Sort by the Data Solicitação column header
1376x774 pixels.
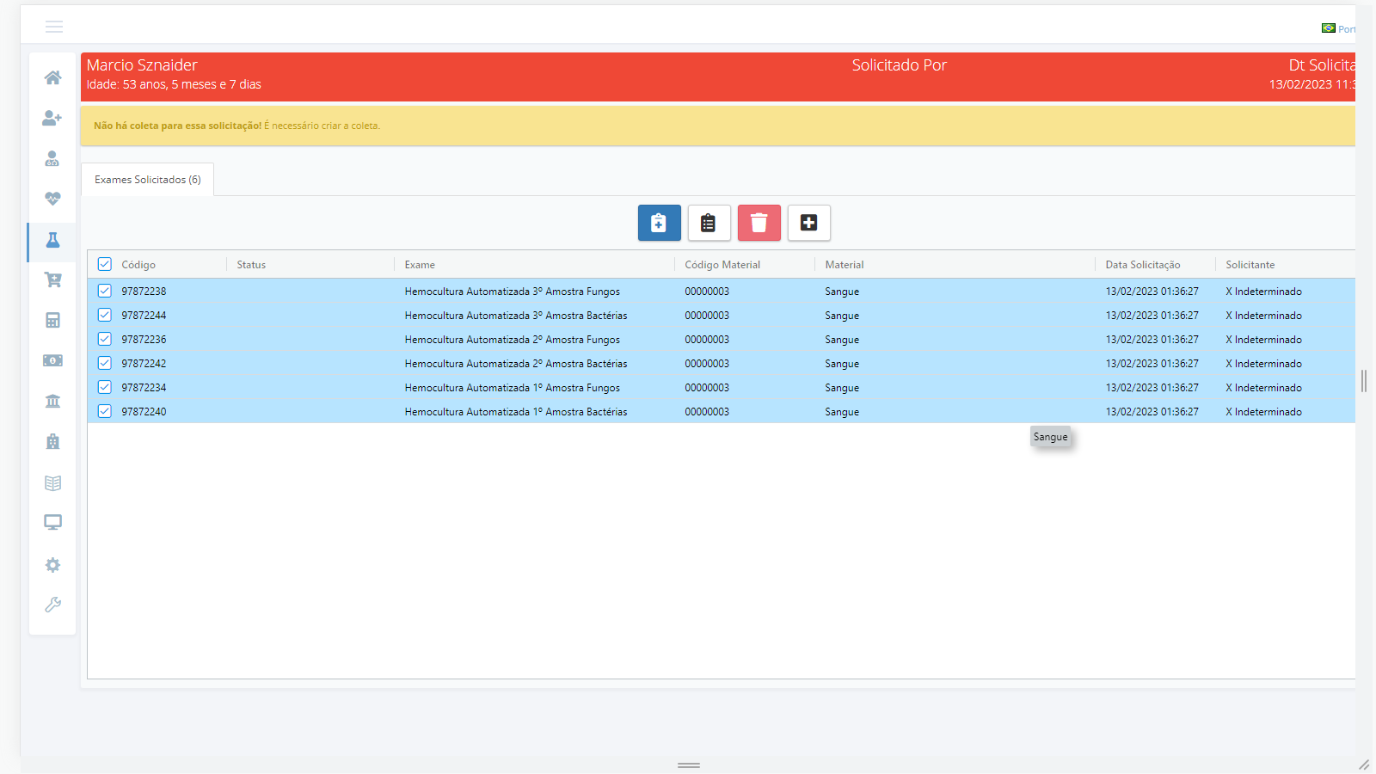(1142, 265)
